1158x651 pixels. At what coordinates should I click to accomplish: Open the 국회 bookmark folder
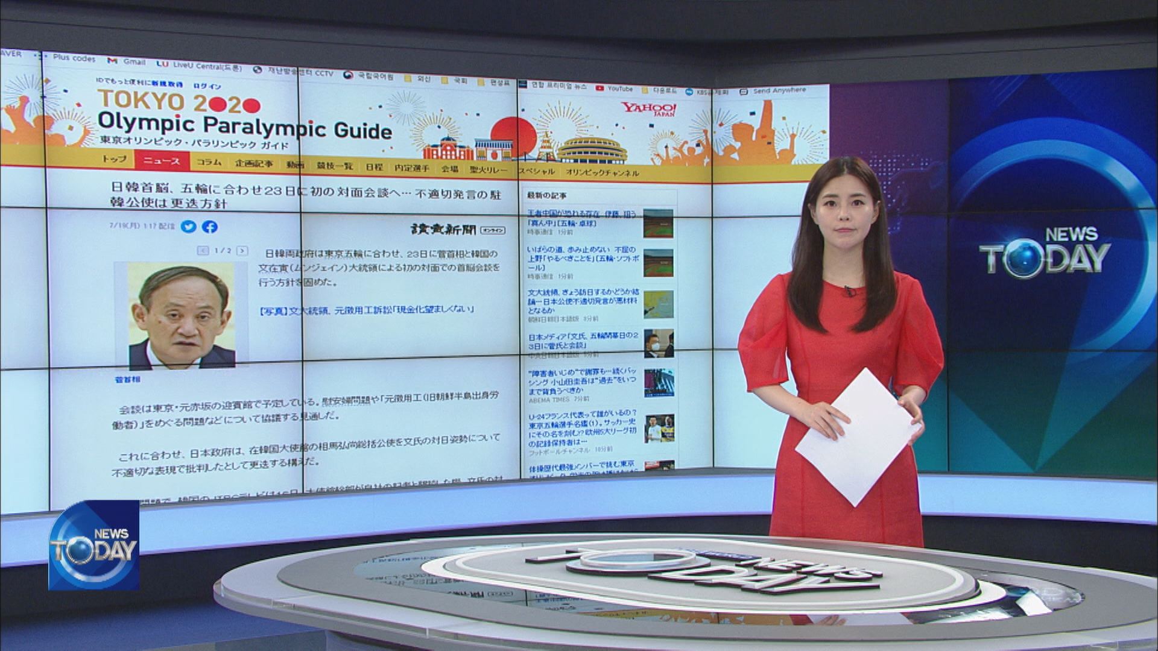pyautogui.click(x=455, y=80)
